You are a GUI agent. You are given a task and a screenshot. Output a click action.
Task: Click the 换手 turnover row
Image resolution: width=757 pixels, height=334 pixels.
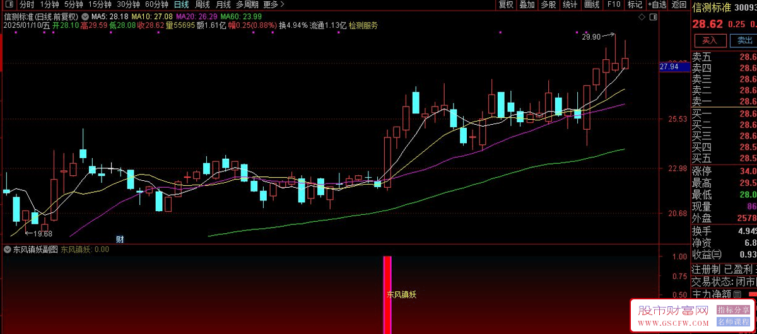(x=724, y=231)
